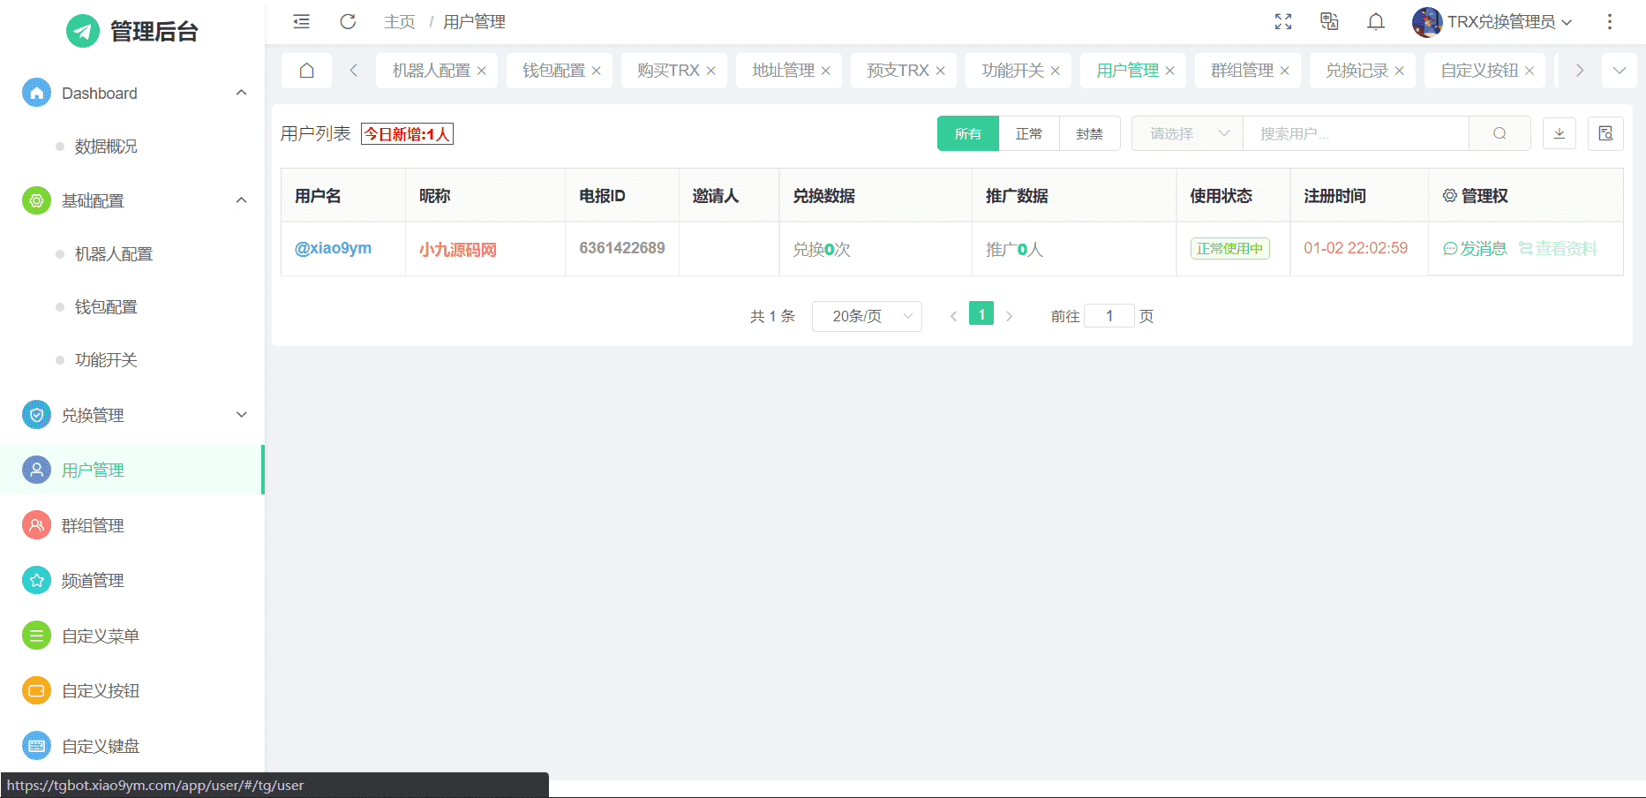
Task: Click the refresh page icon
Action: pos(348,22)
